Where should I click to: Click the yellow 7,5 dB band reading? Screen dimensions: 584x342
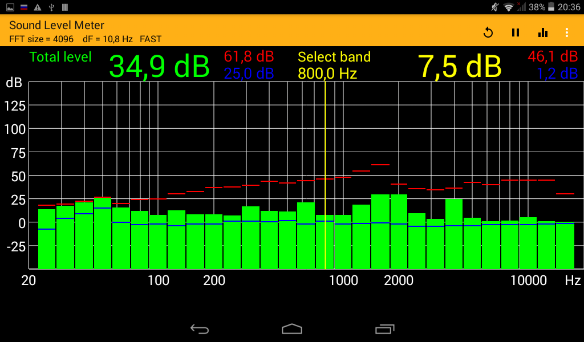460,67
